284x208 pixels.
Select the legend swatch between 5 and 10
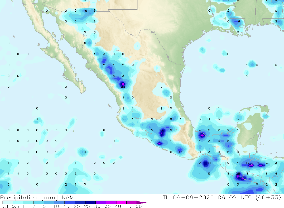49,202
